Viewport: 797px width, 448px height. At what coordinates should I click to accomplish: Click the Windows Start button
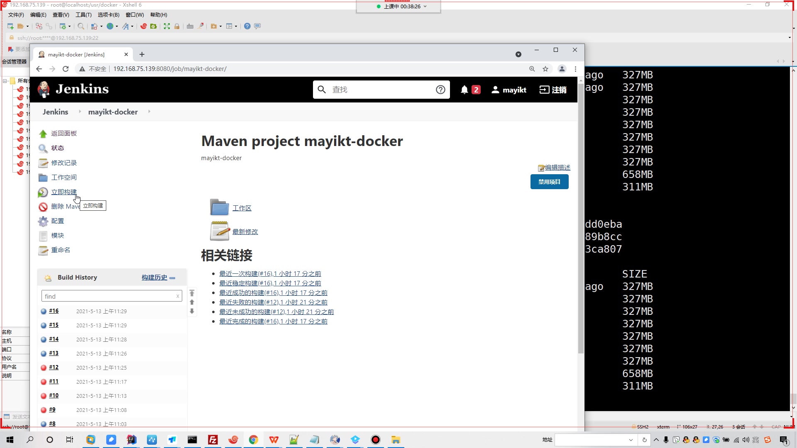click(10, 440)
